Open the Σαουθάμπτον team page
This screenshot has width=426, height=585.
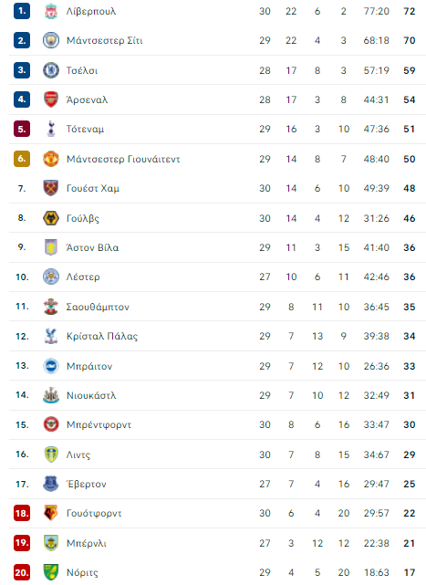[98, 307]
